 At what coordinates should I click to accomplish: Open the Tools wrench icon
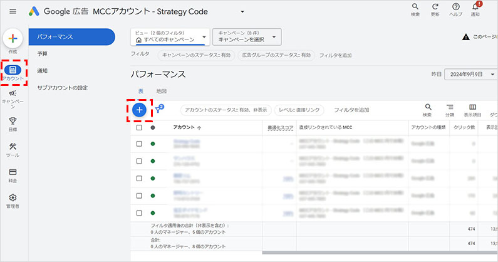coord(13,147)
